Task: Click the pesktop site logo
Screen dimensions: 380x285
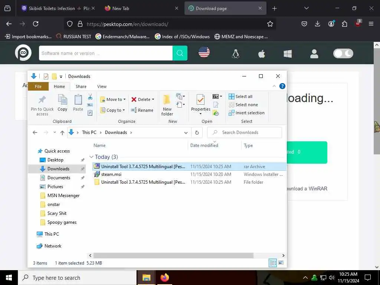Action: (23, 53)
